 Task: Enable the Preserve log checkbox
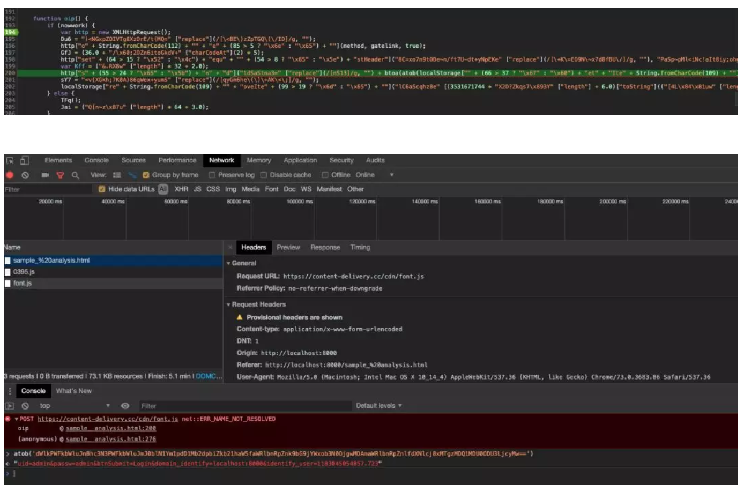coord(212,175)
